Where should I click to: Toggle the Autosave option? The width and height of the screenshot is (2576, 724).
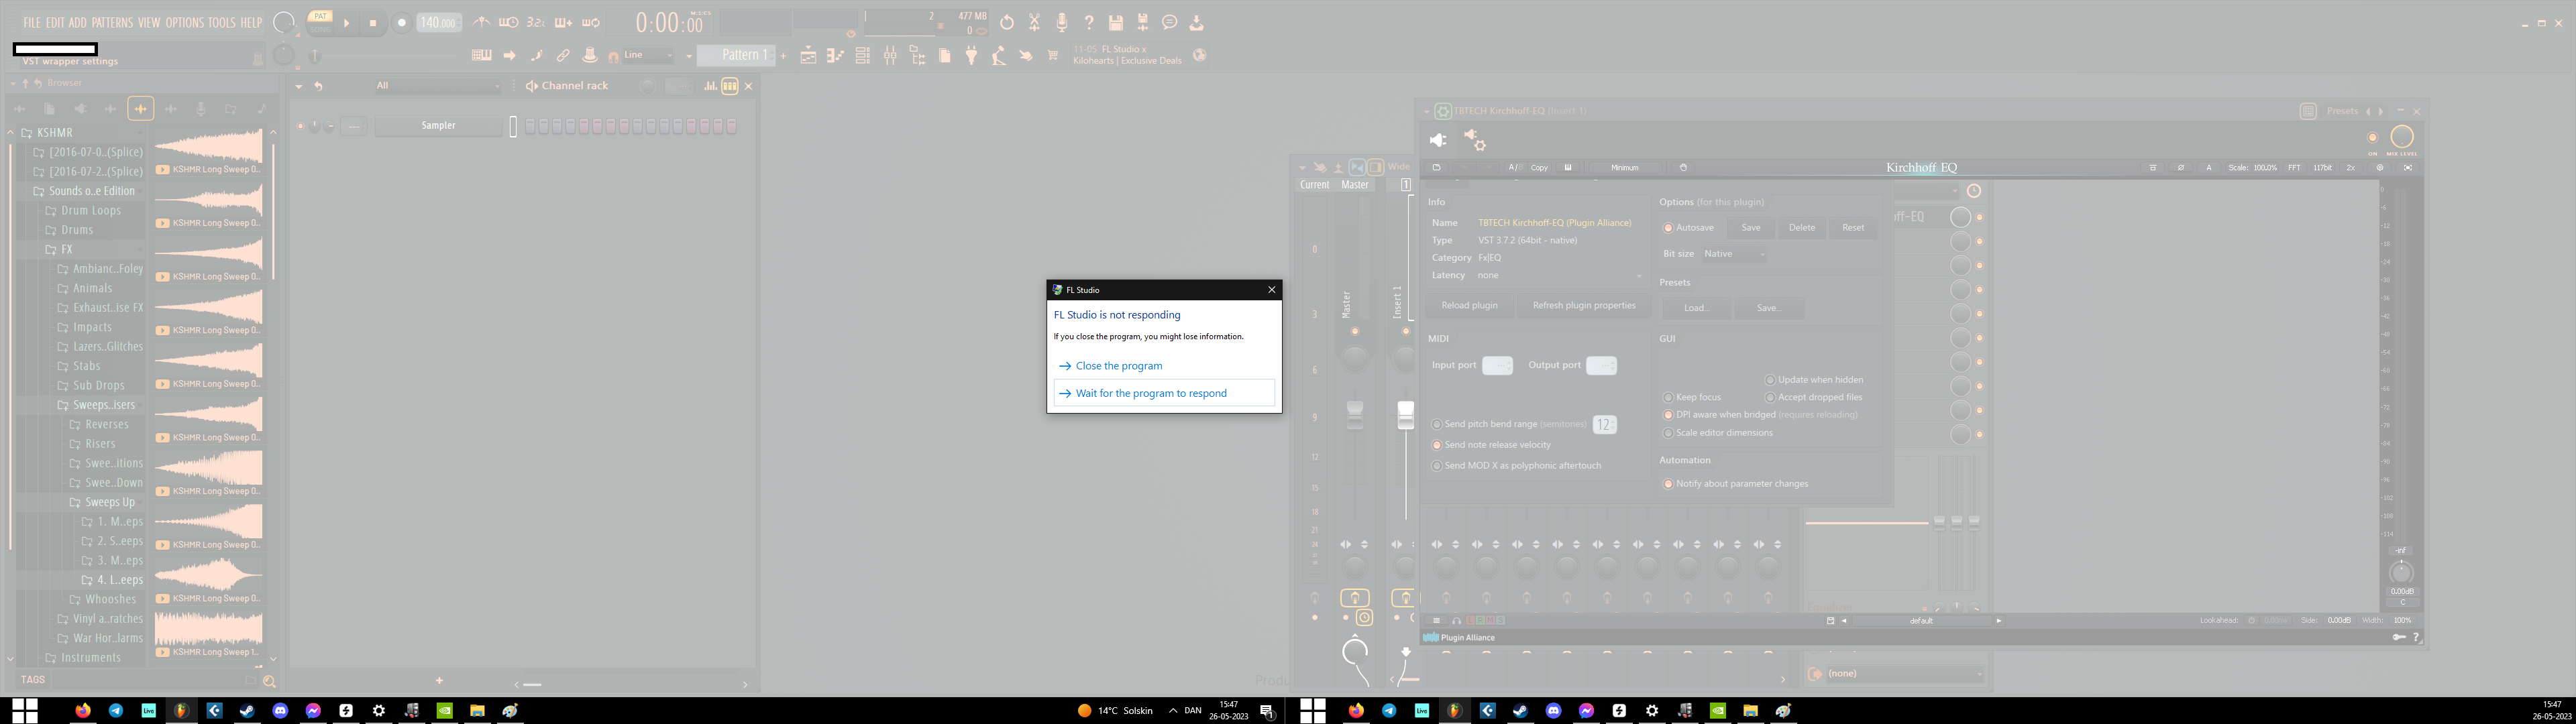click(x=1668, y=228)
